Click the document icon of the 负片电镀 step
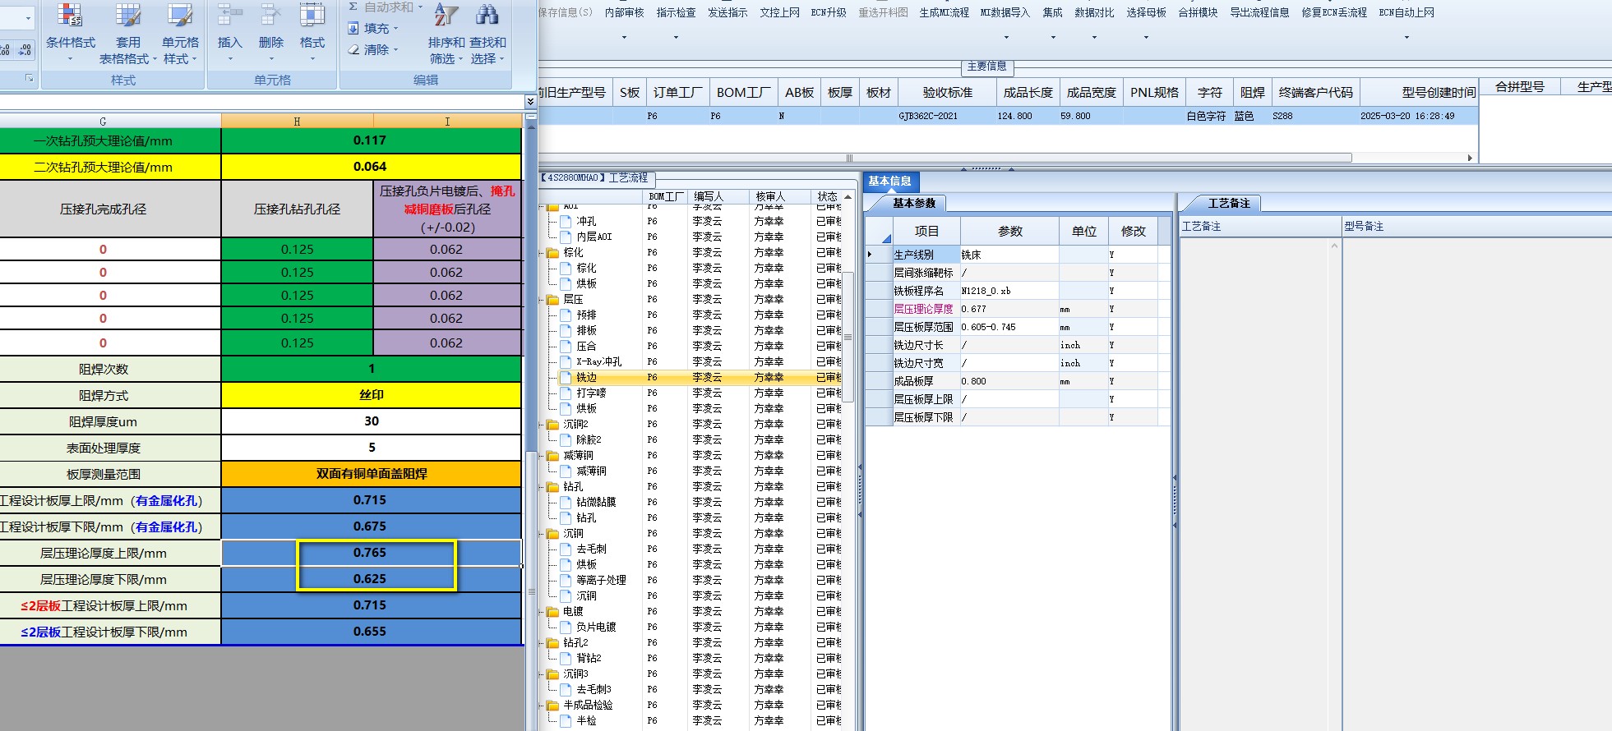 click(x=566, y=628)
